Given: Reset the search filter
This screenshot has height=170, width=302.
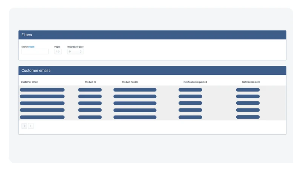Looking at the screenshot, I should point(31,47).
